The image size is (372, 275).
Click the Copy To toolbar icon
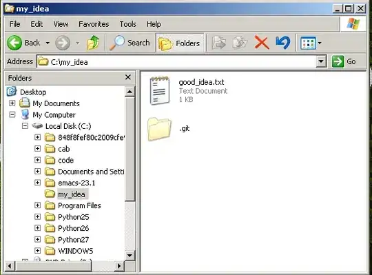pos(240,43)
